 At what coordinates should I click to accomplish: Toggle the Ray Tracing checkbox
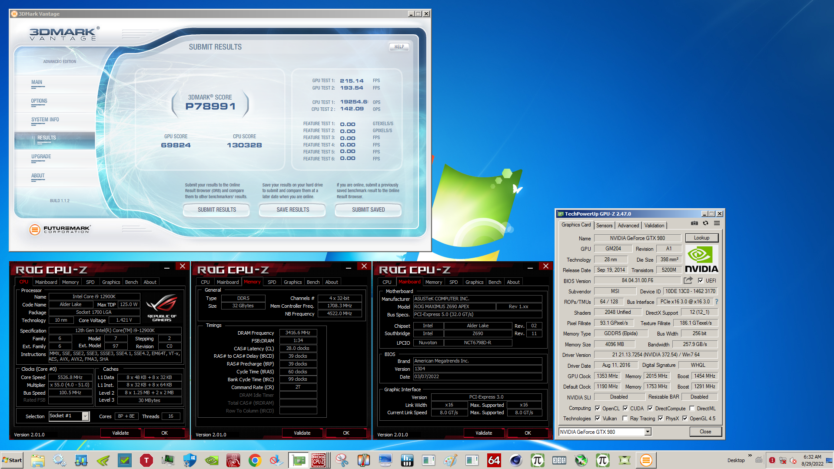click(625, 418)
